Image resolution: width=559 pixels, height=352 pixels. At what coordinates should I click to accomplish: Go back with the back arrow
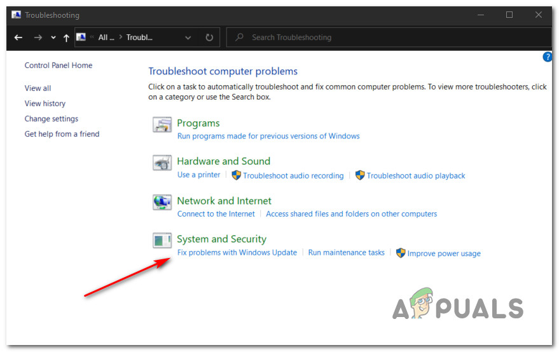coord(18,37)
